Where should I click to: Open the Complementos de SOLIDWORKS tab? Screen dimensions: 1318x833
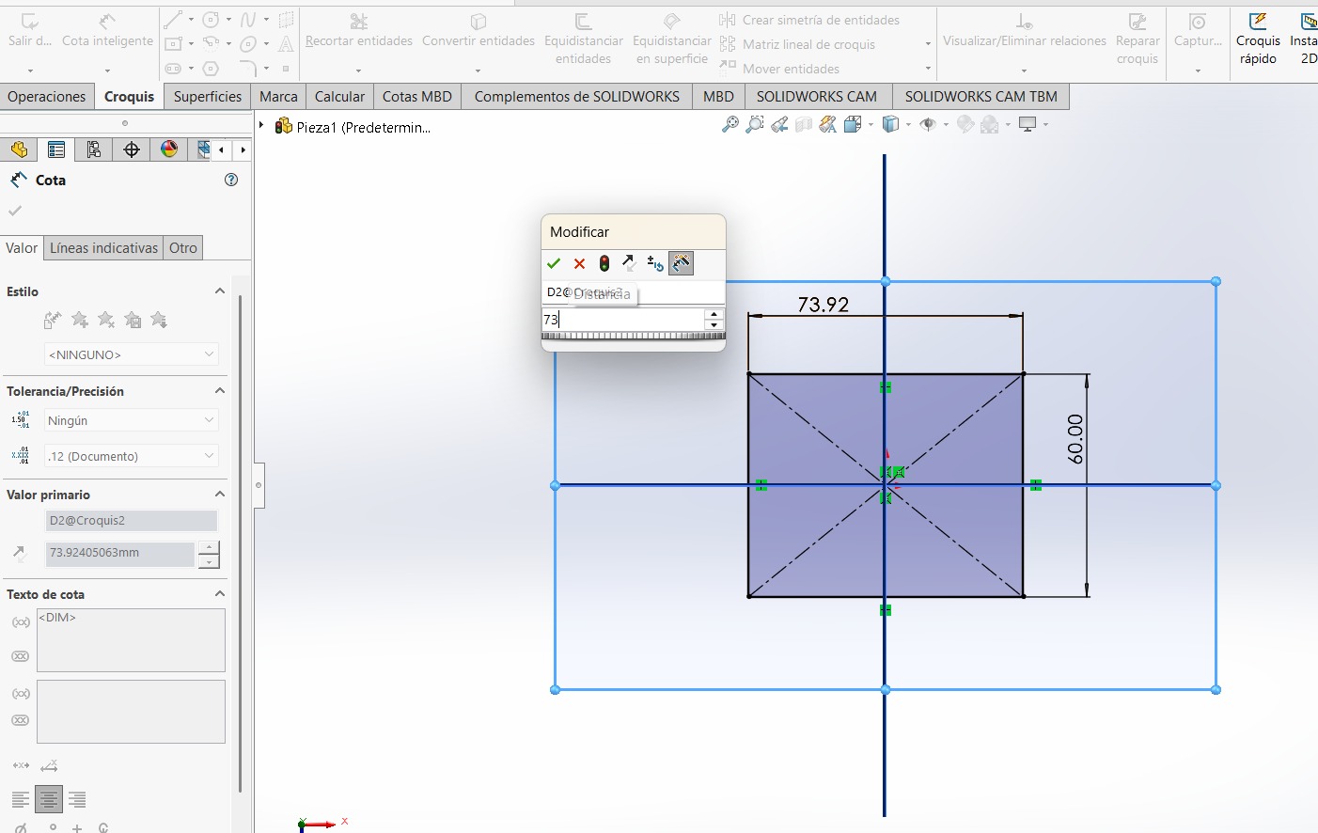(577, 96)
